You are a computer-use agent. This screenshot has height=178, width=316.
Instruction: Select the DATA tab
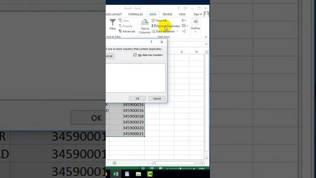click(x=153, y=14)
